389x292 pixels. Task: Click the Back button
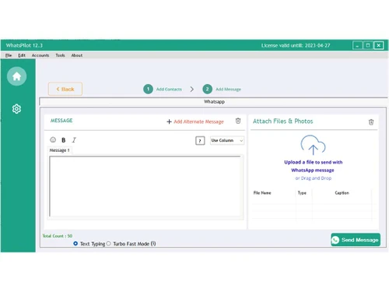(x=65, y=89)
